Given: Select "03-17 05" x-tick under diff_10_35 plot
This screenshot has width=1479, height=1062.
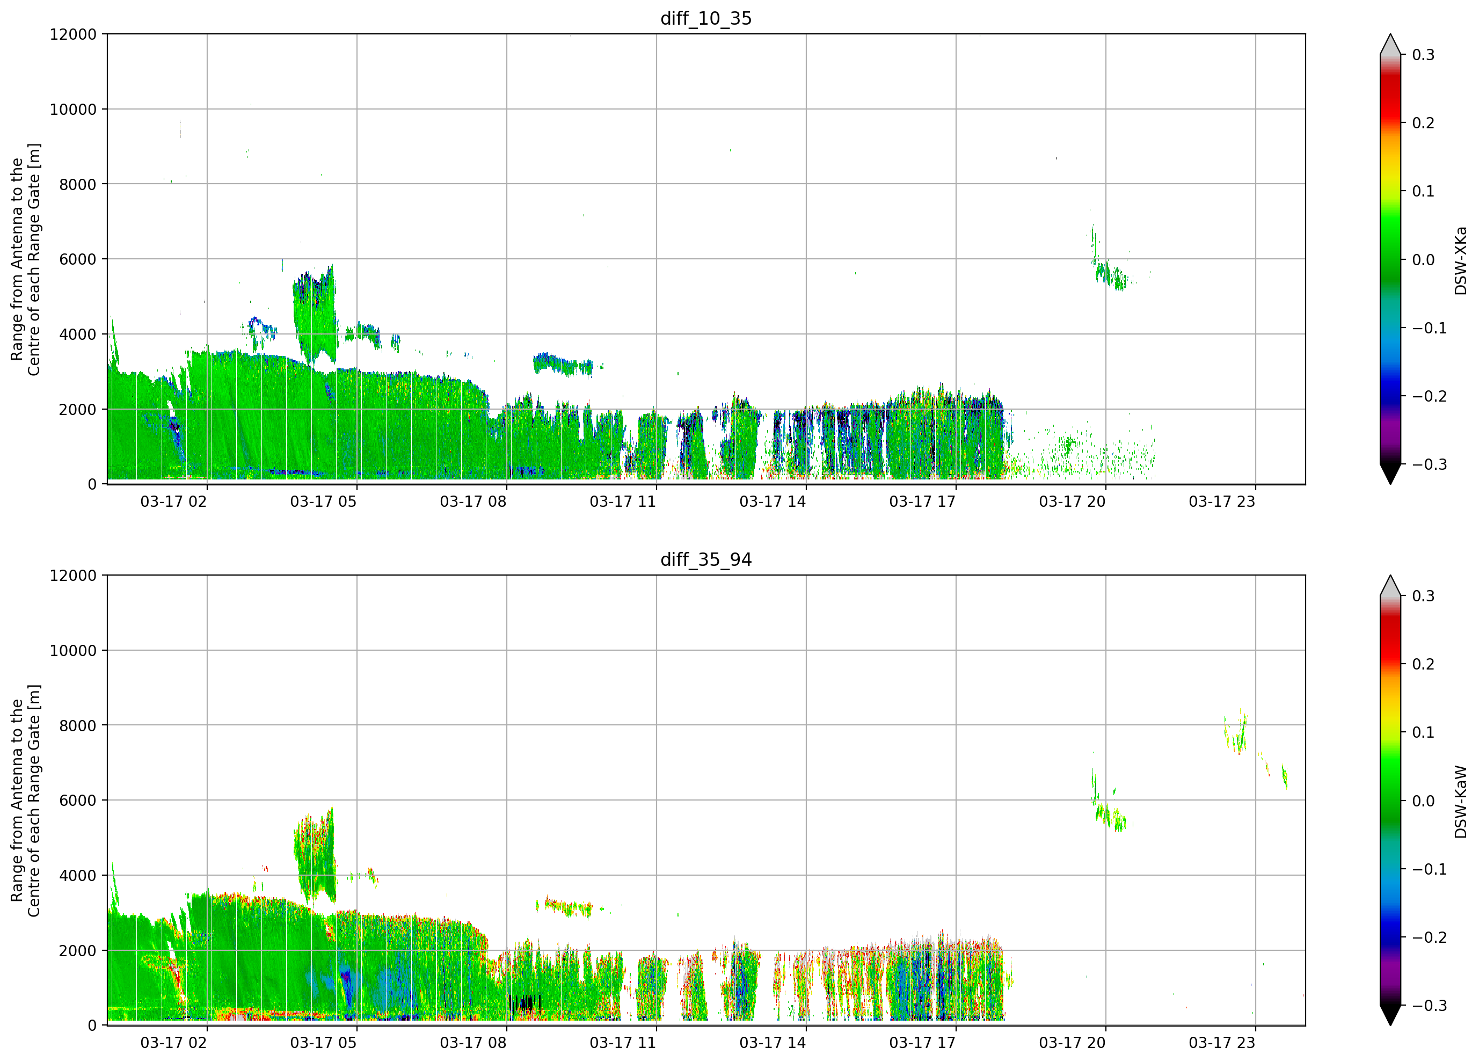Looking at the screenshot, I should (324, 501).
